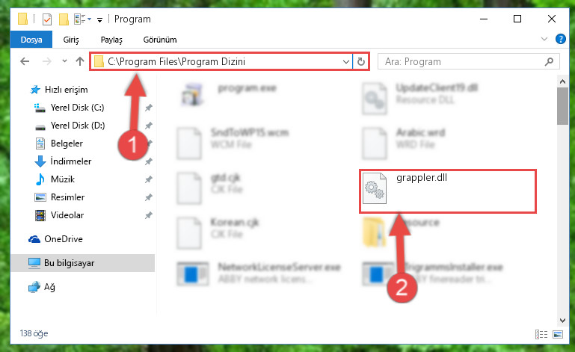This screenshot has height=352, width=575.
Task: Click the search magnifier icon
Action: pos(549,61)
